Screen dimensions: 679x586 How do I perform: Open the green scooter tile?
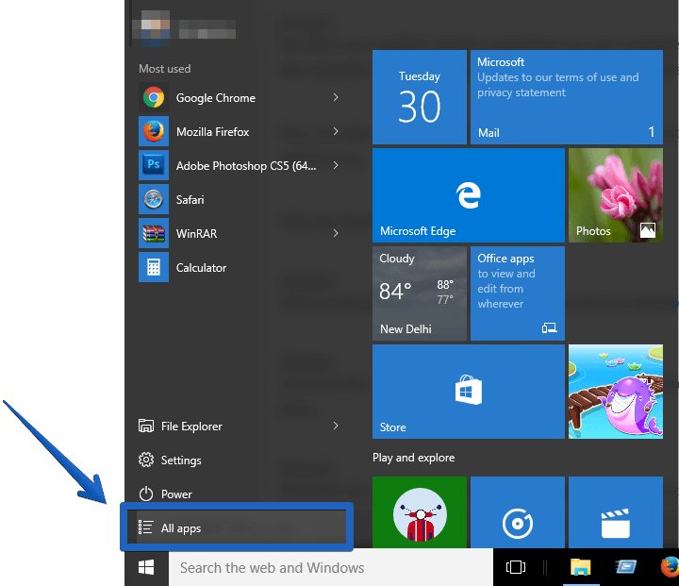pos(419,512)
